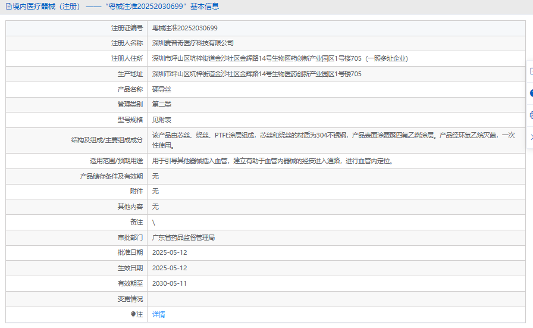The width and height of the screenshot is (533, 328).
Task: Click the 适用范围/预期用途 row label
Action: tap(116, 161)
